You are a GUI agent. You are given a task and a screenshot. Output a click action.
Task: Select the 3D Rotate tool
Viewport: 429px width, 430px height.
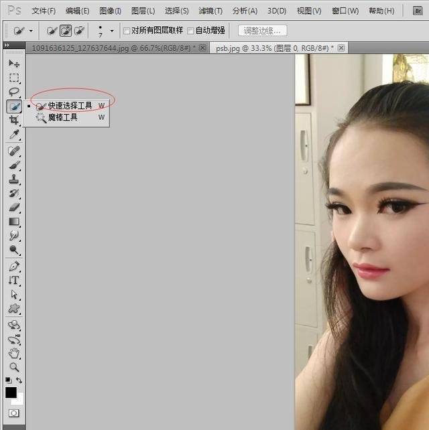[13, 326]
